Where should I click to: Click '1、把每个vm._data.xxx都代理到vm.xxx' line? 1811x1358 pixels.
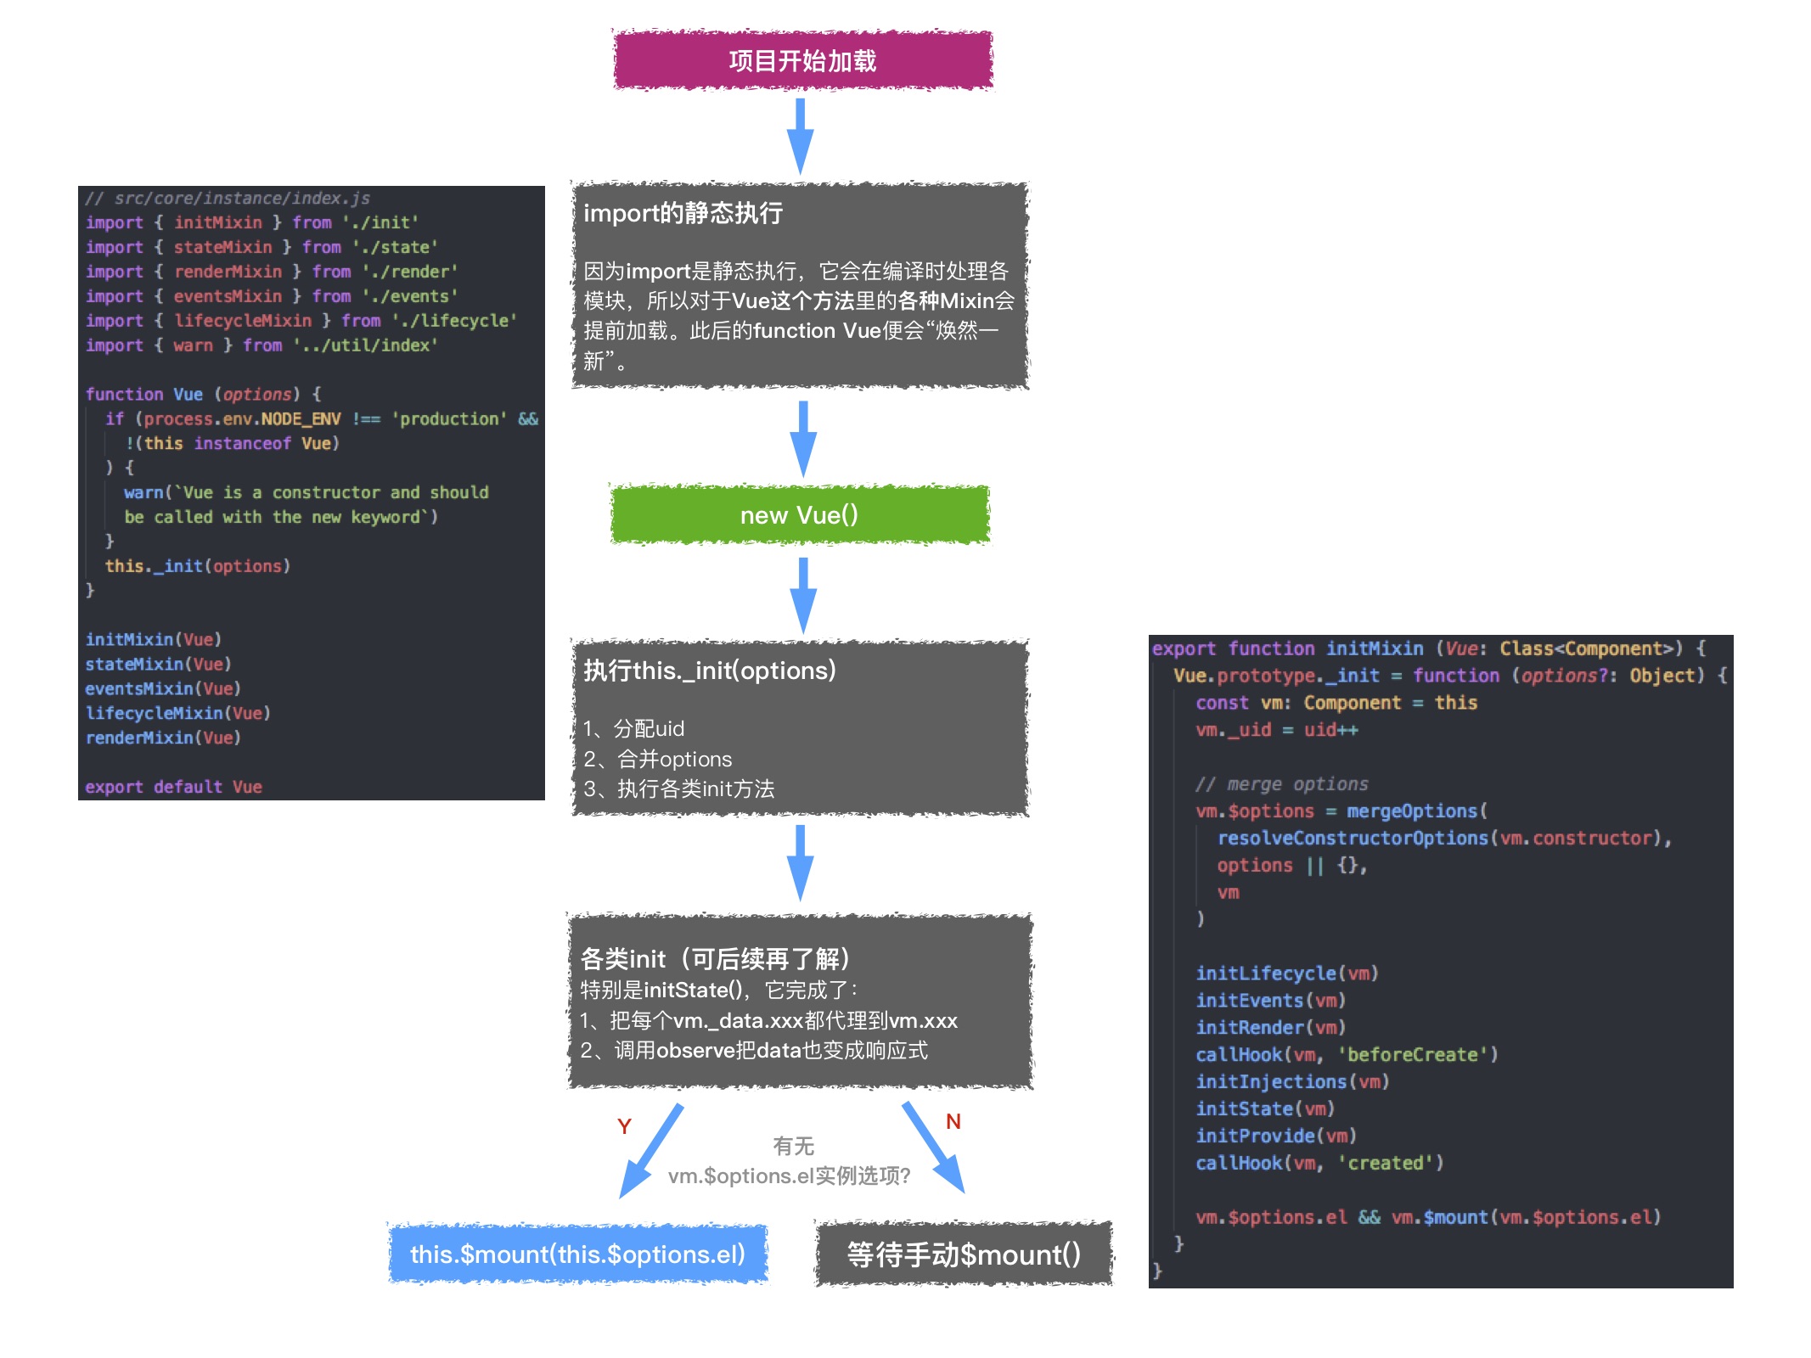(x=768, y=1020)
